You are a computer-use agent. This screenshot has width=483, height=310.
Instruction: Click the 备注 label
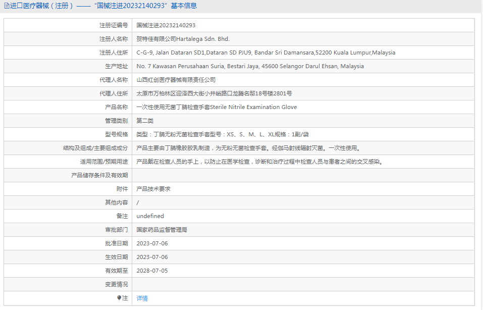coord(122,216)
